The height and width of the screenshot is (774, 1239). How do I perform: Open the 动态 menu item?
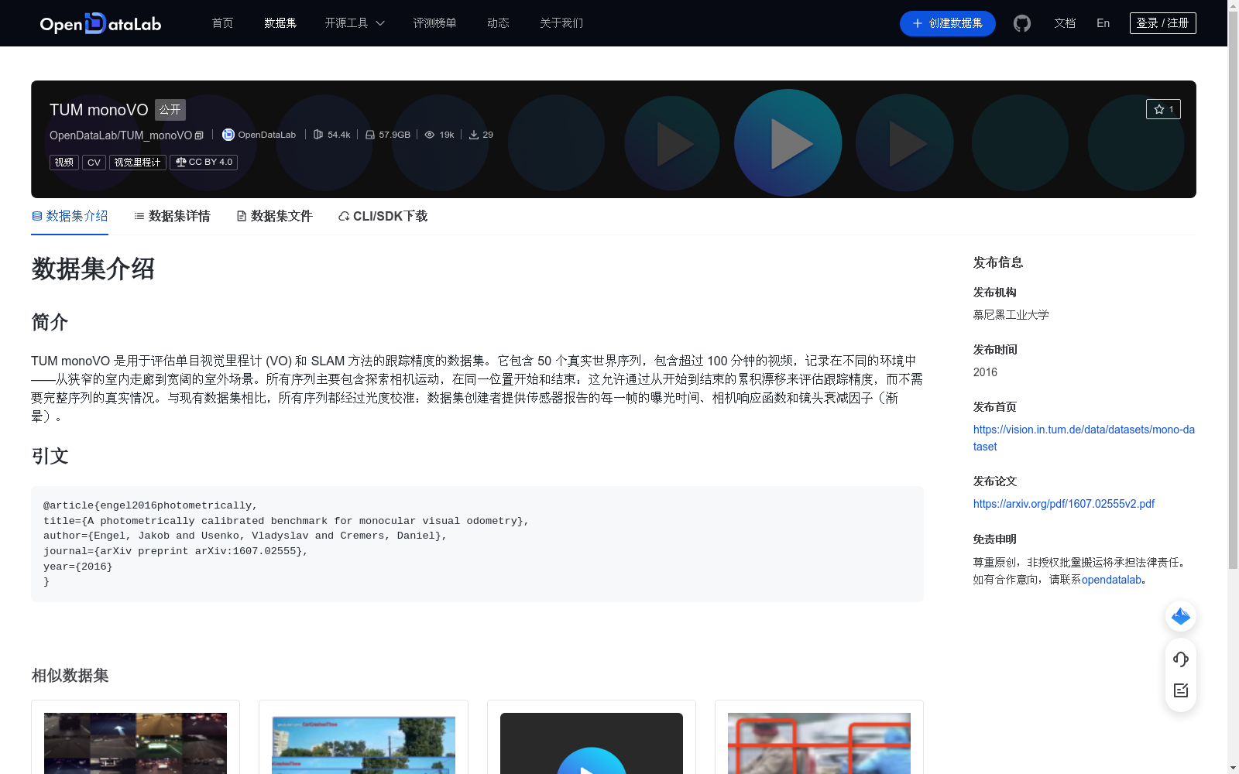click(x=498, y=23)
